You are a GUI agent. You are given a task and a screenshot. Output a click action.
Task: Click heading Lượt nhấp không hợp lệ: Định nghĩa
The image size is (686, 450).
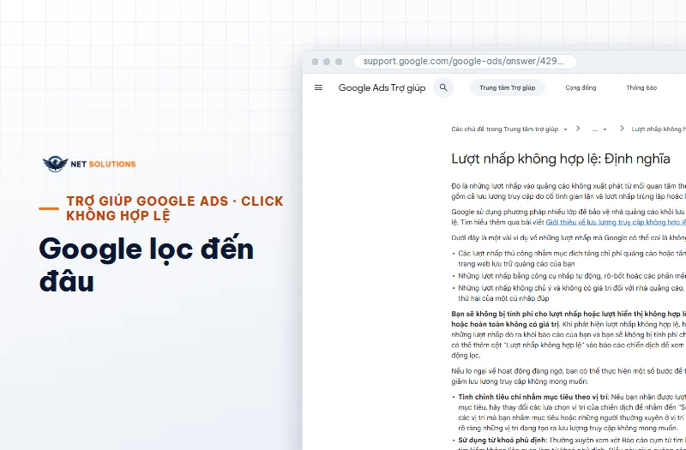click(561, 159)
